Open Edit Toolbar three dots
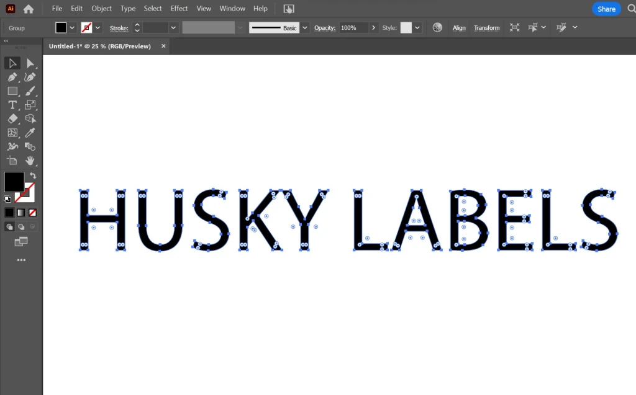The width and height of the screenshot is (636, 395). (x=21, y=260)
